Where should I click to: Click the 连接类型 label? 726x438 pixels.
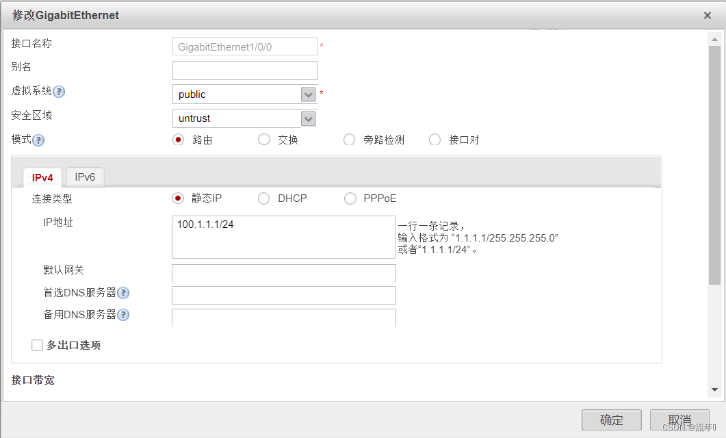click(52, 199)
